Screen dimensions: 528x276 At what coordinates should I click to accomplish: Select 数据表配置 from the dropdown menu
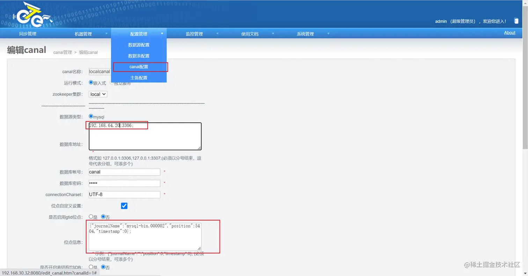[139, 56]
